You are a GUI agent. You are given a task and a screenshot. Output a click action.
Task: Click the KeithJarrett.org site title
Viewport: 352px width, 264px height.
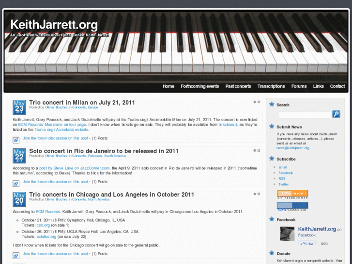click(x=54, y=25)
